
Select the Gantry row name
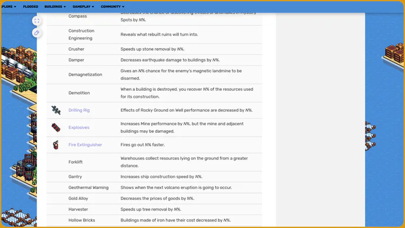(x=75, y=177)
